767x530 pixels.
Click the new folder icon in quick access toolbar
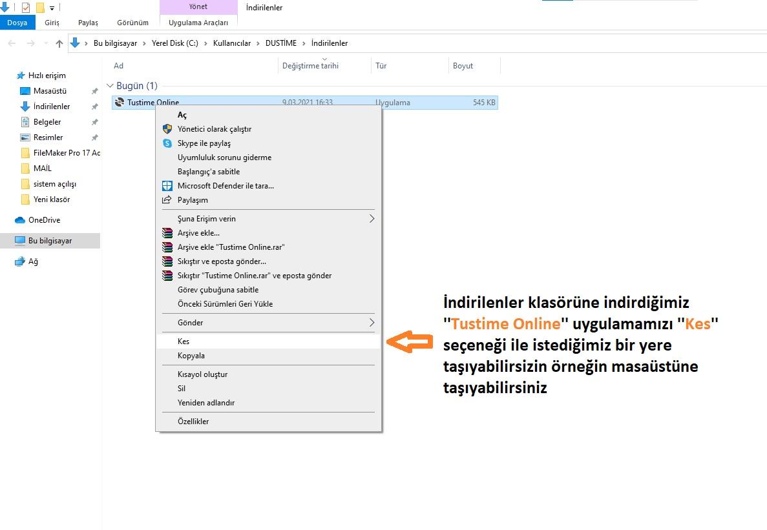[x=40, y=7]
